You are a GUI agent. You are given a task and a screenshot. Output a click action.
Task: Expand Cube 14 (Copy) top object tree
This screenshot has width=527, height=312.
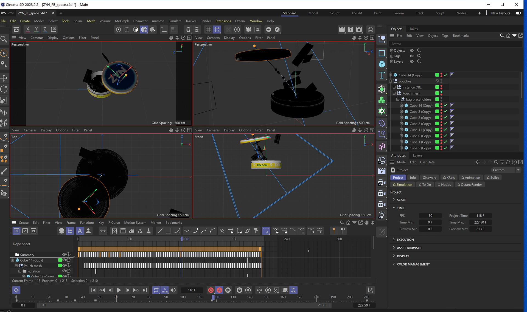(x=391, y=75)
